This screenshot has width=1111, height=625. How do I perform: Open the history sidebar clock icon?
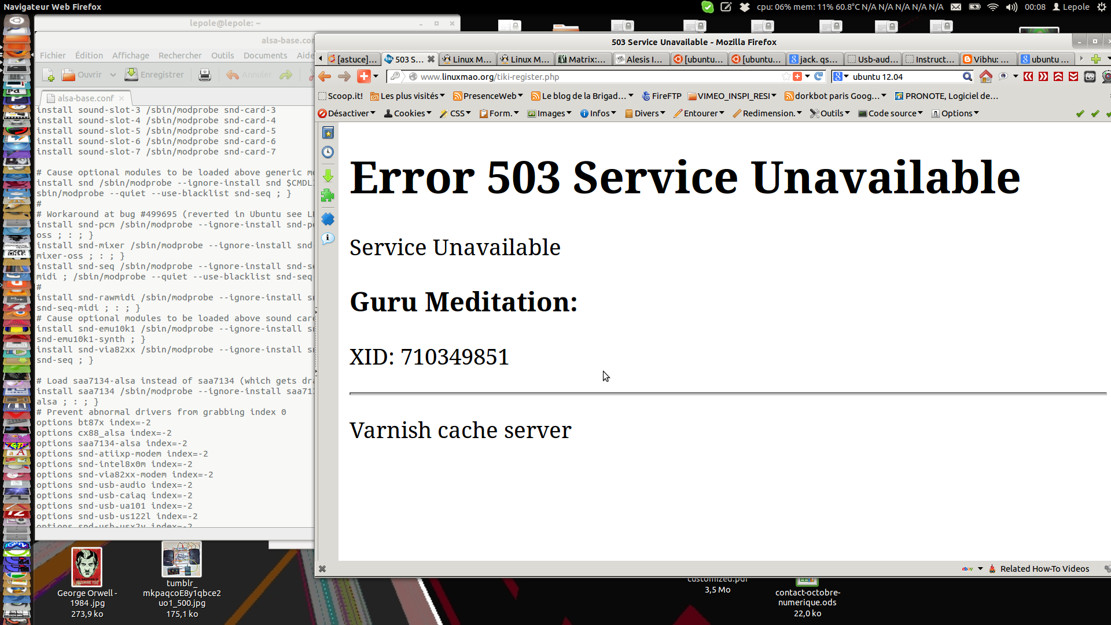pos(328,152)
